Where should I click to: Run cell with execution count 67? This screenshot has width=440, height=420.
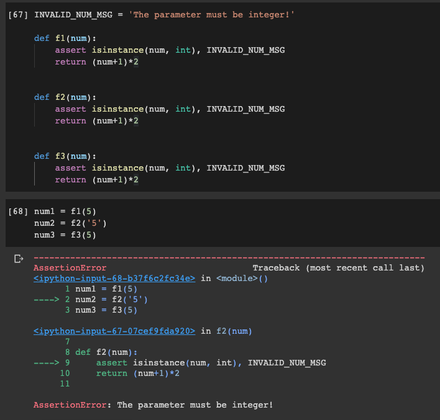[x=18, y=14]
